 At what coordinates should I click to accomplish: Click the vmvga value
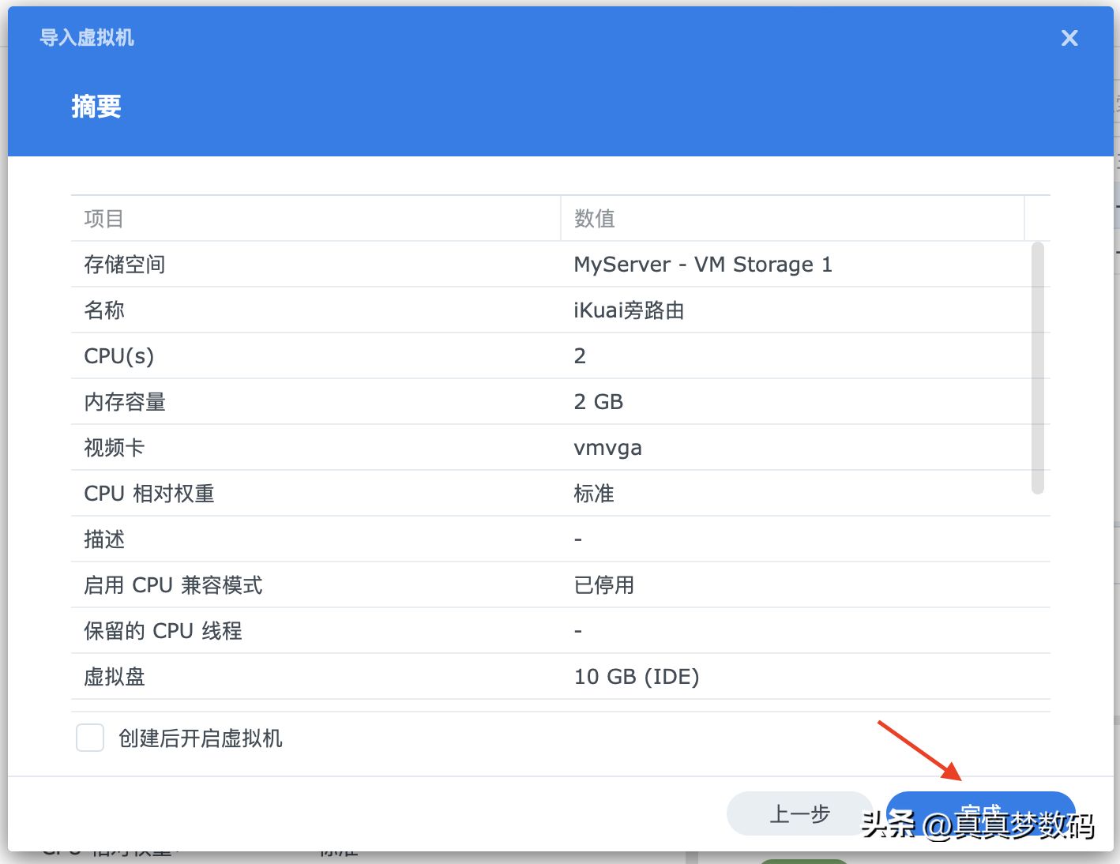point(608,448)
